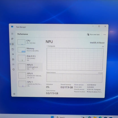The image size is (118, 118).
Task: Select the Performance page icon in sidebar
Action: (x=13, y=44)
